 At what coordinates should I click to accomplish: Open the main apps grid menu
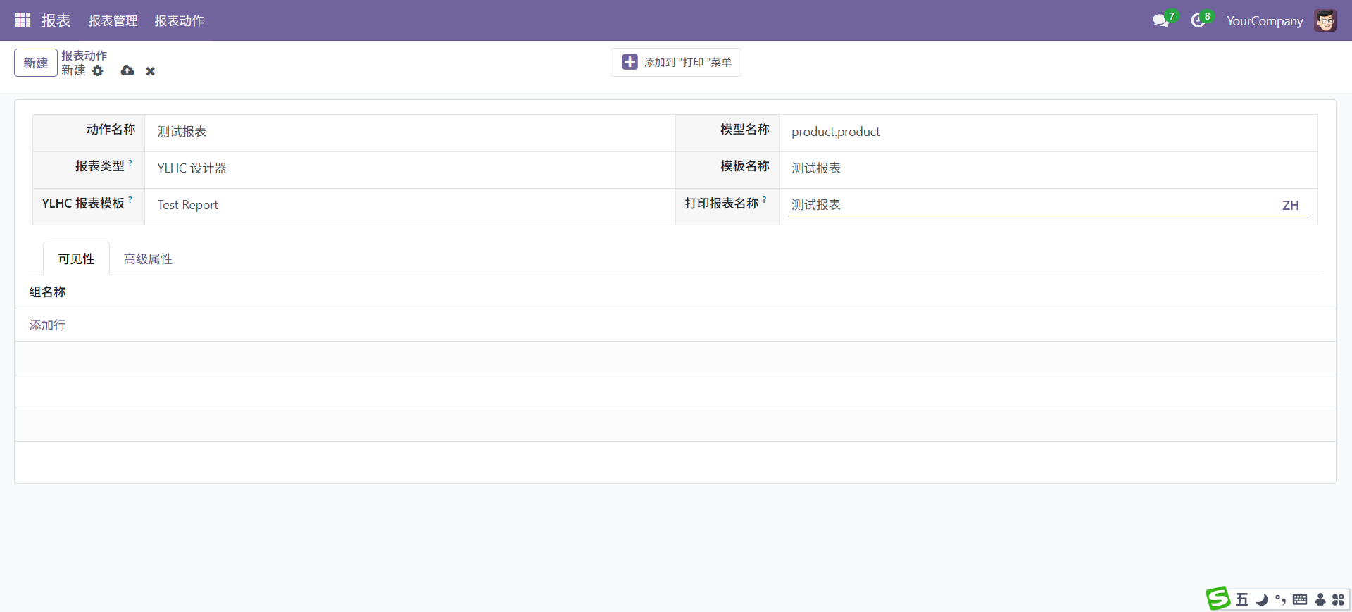pos(23,20)
